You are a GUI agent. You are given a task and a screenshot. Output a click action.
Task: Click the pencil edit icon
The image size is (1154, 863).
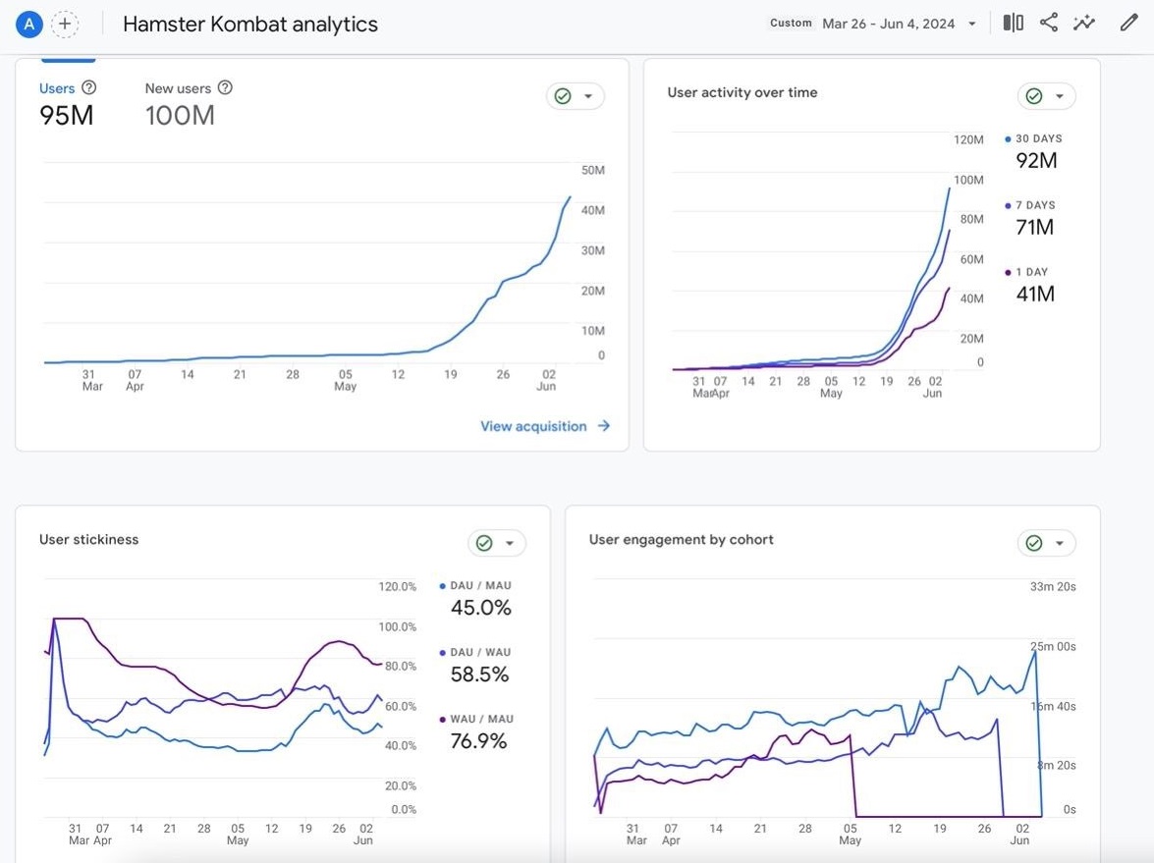(1128, 24)
